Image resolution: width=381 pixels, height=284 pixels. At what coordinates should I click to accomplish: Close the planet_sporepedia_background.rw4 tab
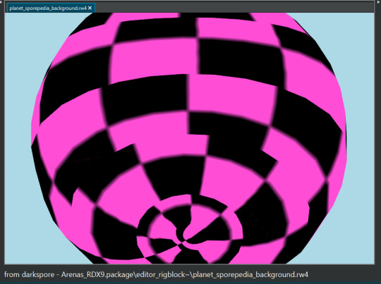pos(90,8)
